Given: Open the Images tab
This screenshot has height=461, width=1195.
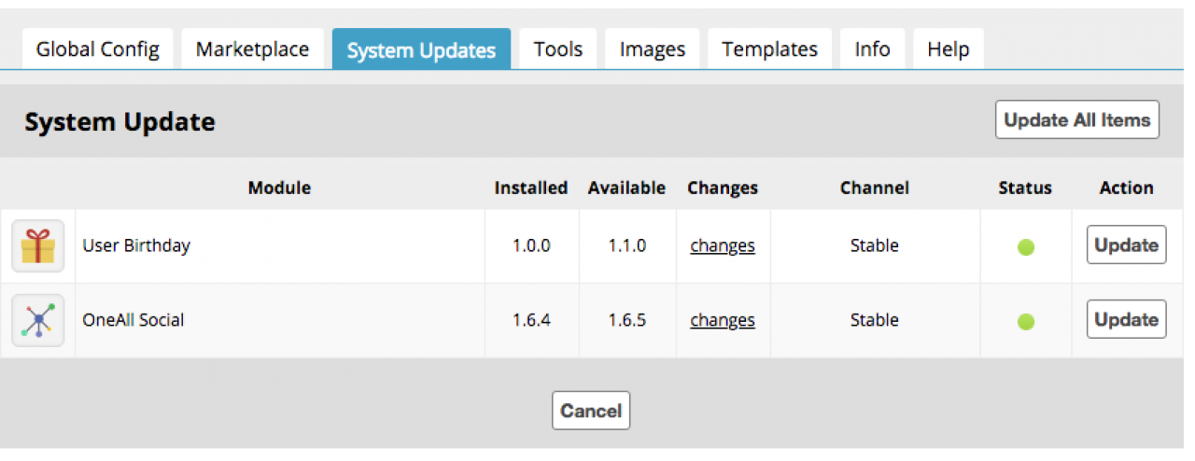Looking at the screenshot, I should tap(653, 49).
